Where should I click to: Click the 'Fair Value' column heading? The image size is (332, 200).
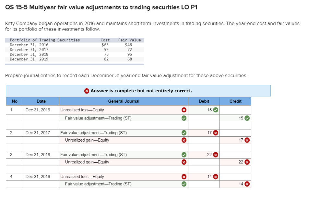pyautogui.click(x=129, y=40)
